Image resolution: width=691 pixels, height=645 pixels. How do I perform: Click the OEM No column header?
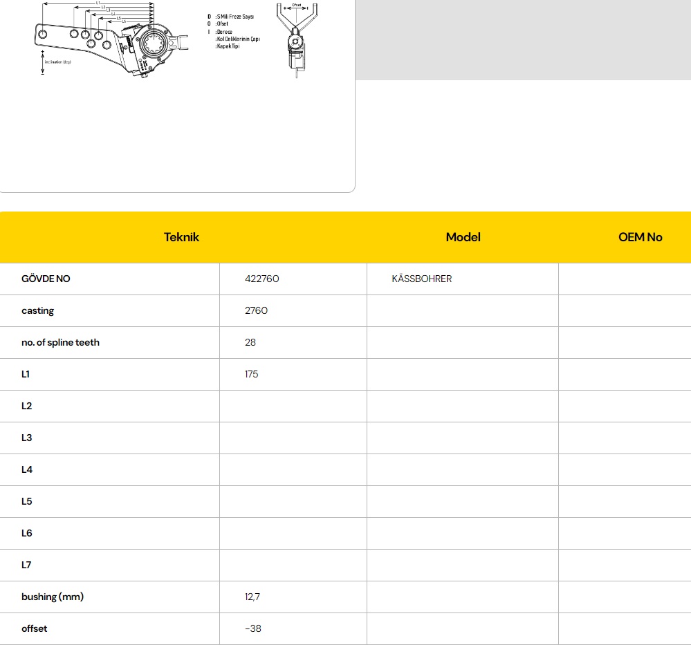click(640, 237)
